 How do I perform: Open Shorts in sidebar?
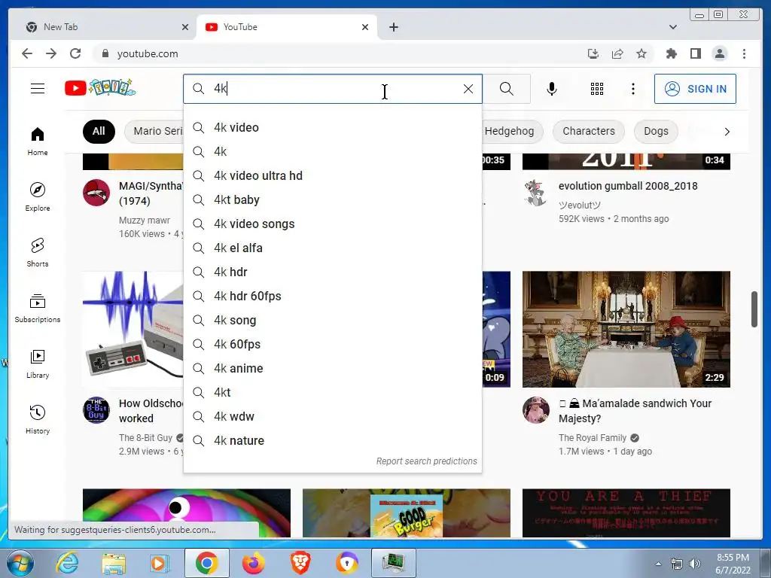[x=38, y=253]
